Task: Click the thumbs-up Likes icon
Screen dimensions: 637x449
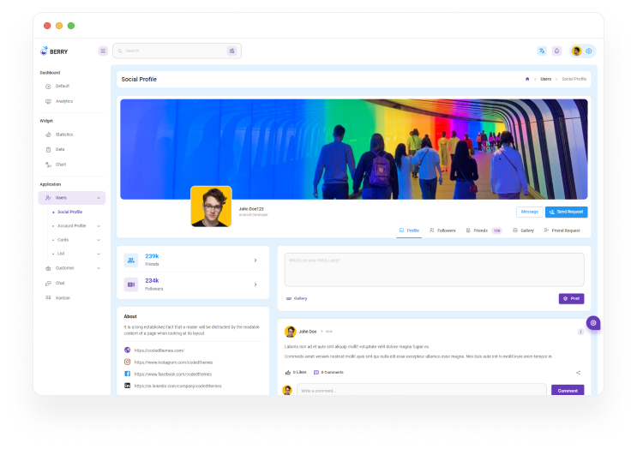Action: [x=288, y=372]
